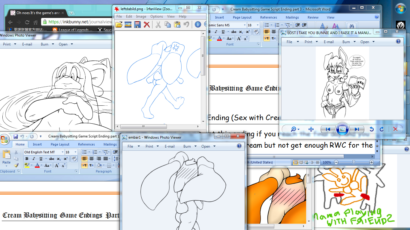Toggle Bold in Ending part 1 Word window
The image size is (410, 230).
click(x=27, y=159)
